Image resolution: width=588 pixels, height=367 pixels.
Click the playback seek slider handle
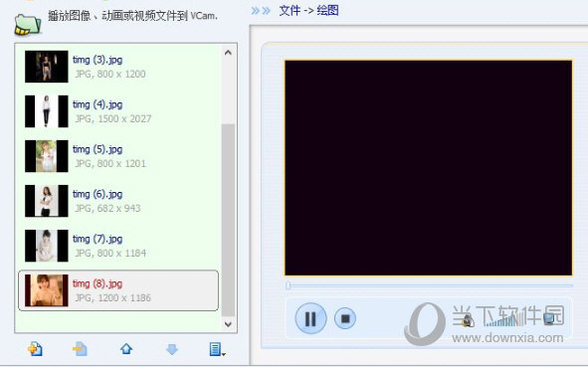click(x=288, y=286)
